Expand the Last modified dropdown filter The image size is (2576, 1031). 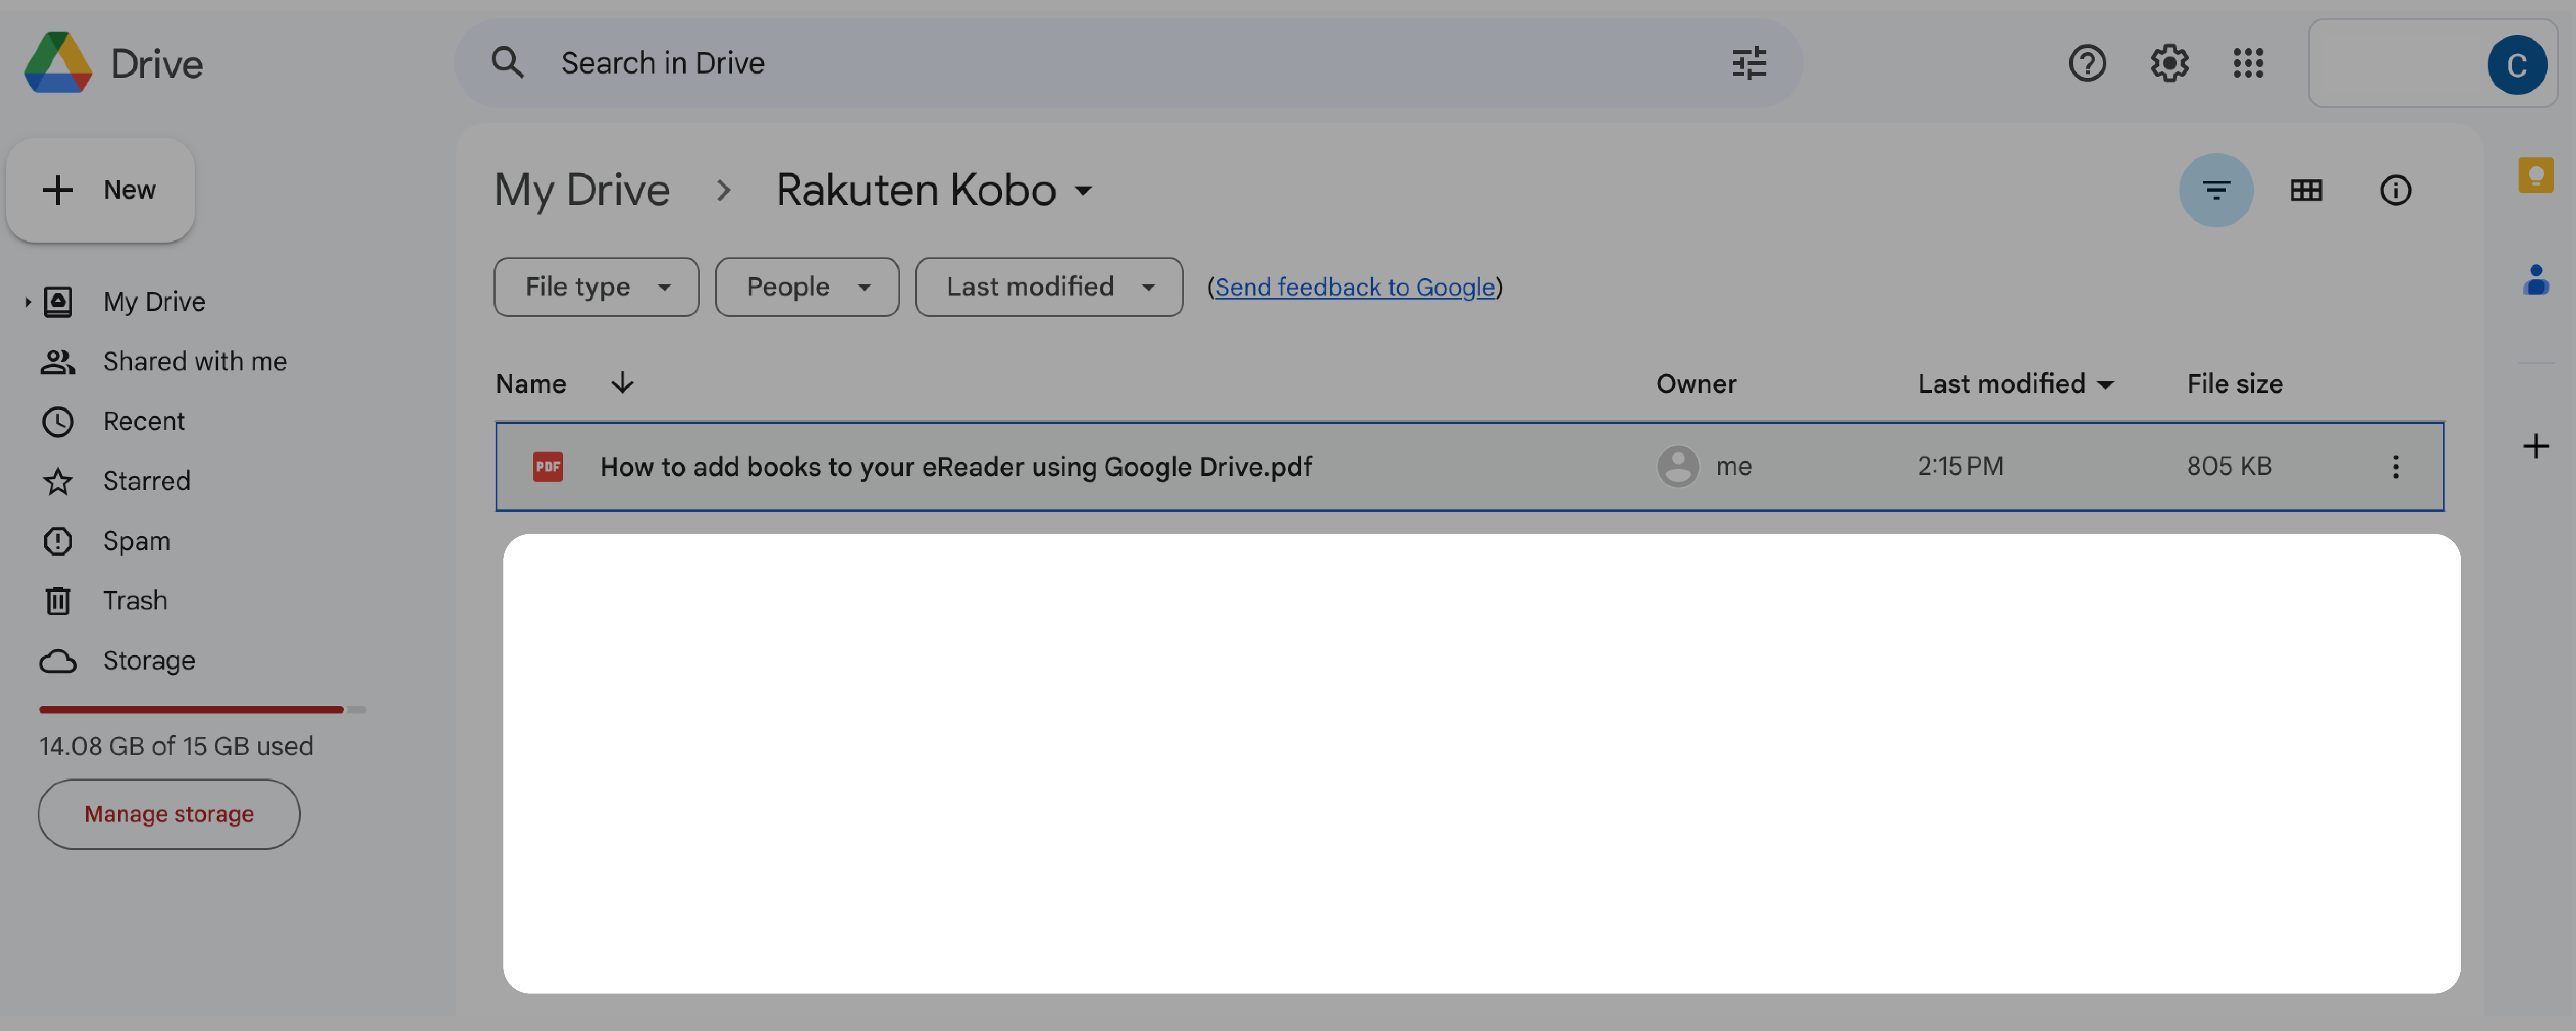(x=1048, y=286)
